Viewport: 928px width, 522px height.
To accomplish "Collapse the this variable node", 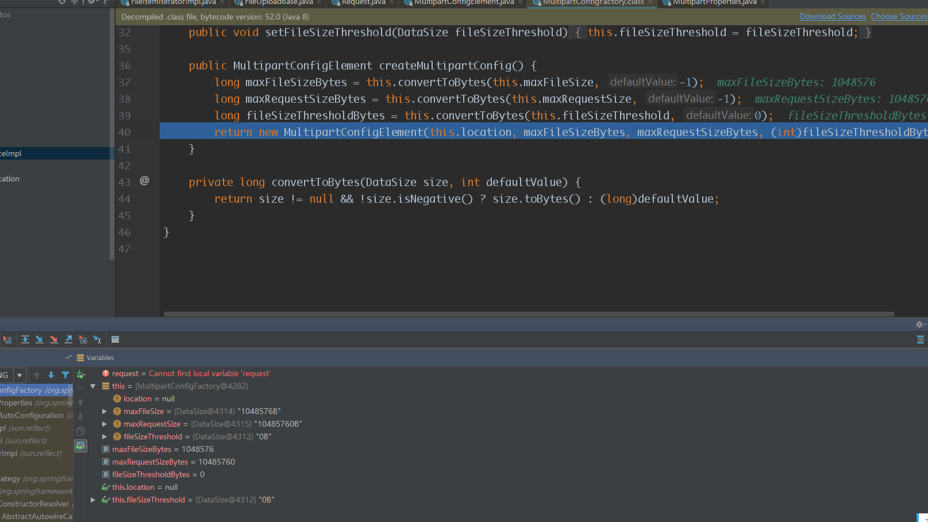I will pos(93,386).
